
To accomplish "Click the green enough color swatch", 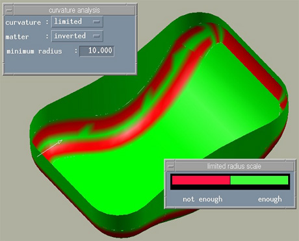I will coord(259,180).
